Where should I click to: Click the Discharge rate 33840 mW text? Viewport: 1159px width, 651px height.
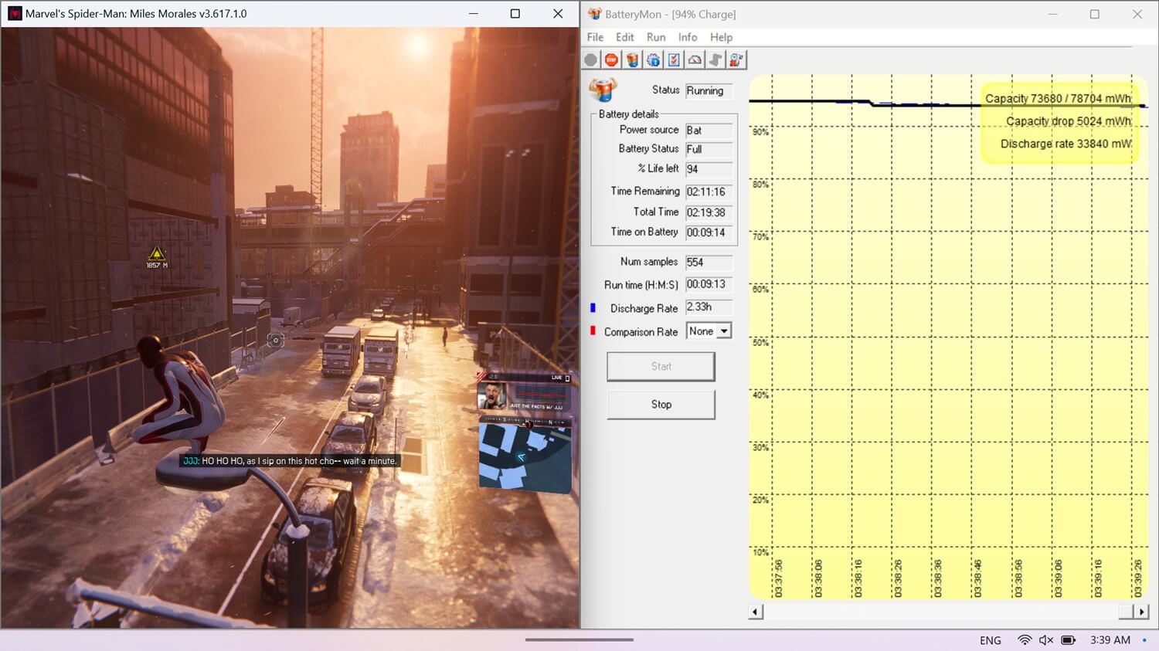(1066, 144)
